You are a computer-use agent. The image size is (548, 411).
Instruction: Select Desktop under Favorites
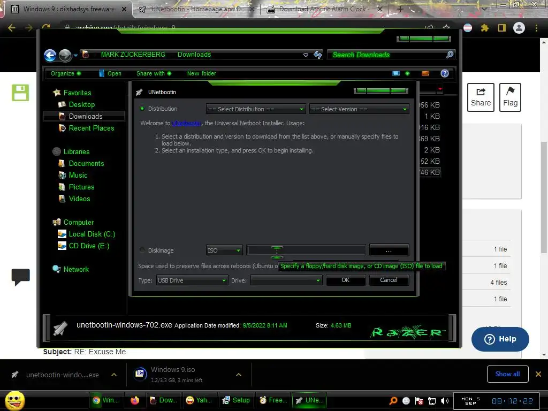[81, 104]
